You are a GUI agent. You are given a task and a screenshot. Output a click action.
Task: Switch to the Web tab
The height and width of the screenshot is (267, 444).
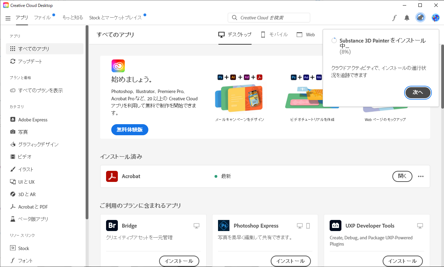[305, 34]
